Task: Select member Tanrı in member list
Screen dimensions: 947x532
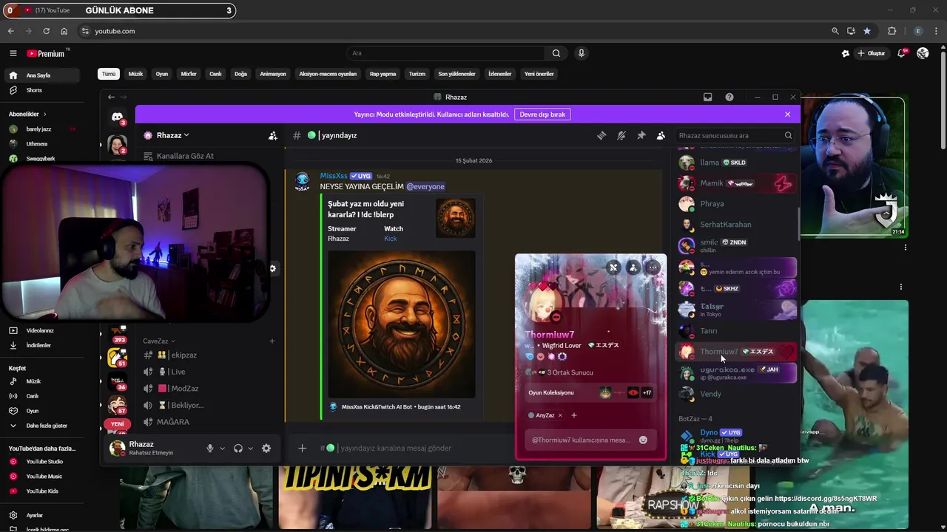Action: click(737, 331)
